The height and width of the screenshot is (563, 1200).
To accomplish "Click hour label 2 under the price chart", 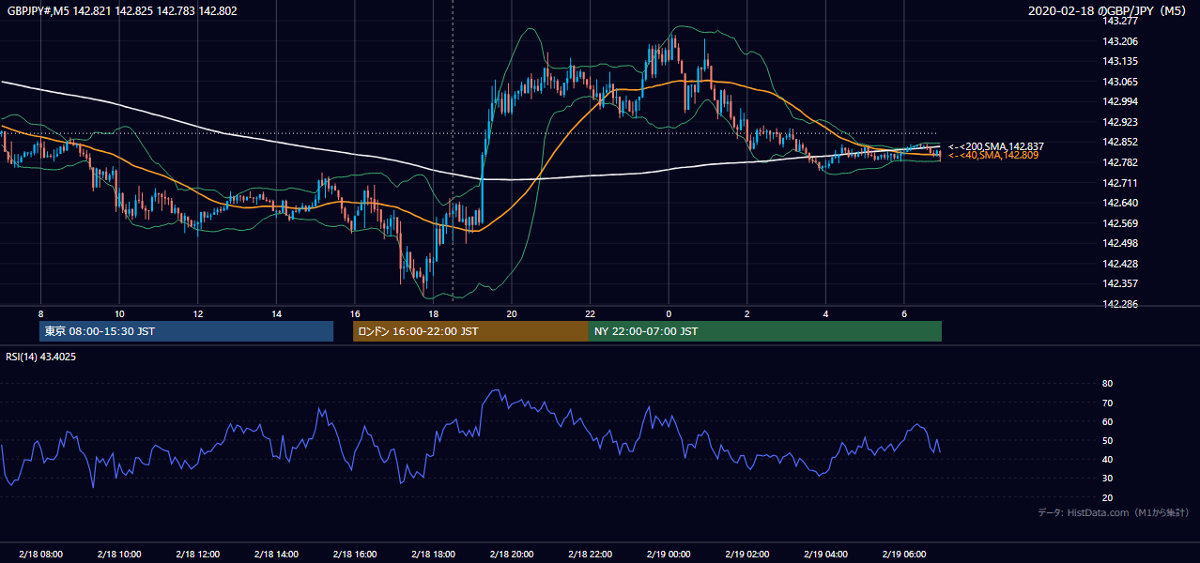I will point(747,313).
